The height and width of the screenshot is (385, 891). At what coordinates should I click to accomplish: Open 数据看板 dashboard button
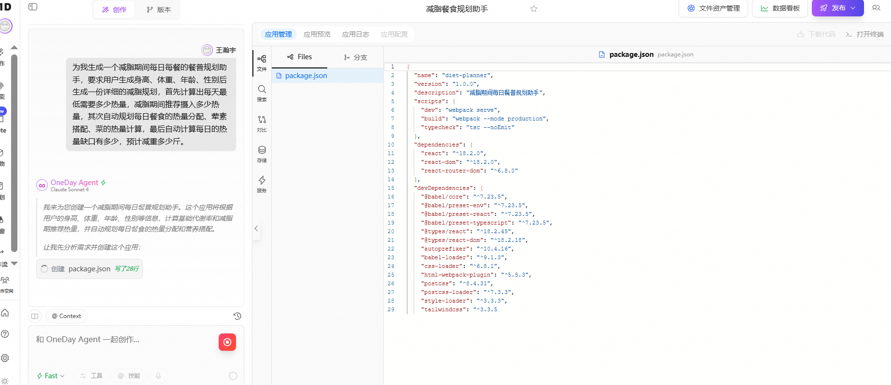pyautogui.click(x=780, y=8)
